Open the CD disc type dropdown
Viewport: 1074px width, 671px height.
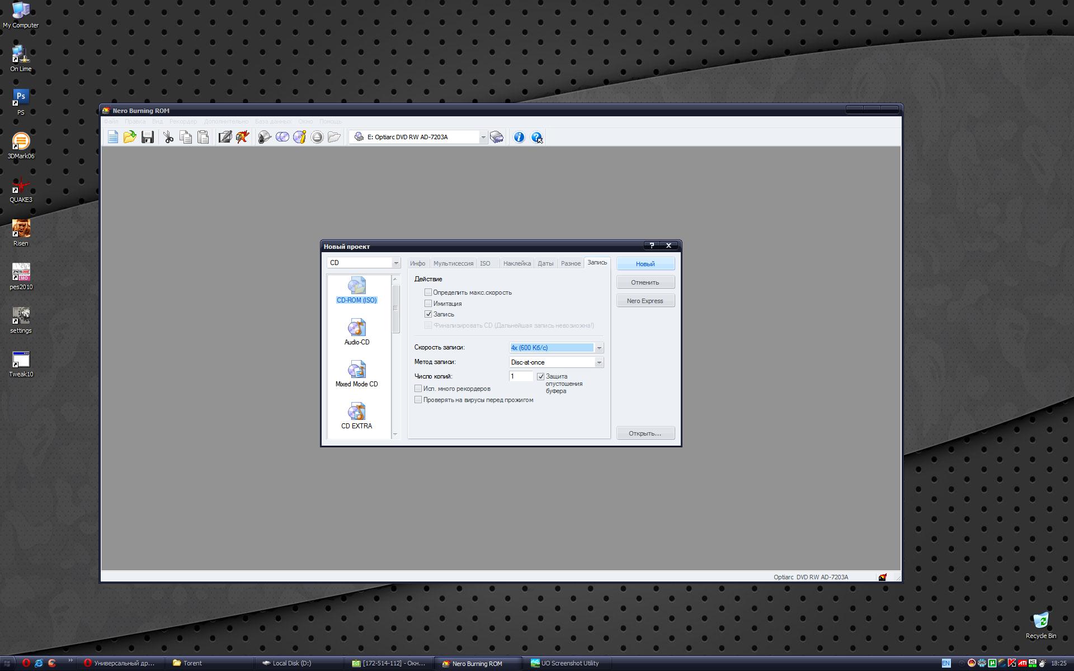[395, 263]
